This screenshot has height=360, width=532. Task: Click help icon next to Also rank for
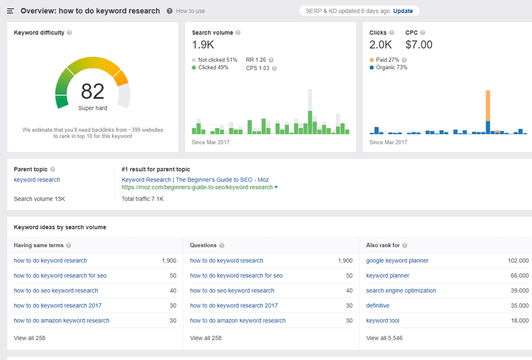[x=405, y=245]
